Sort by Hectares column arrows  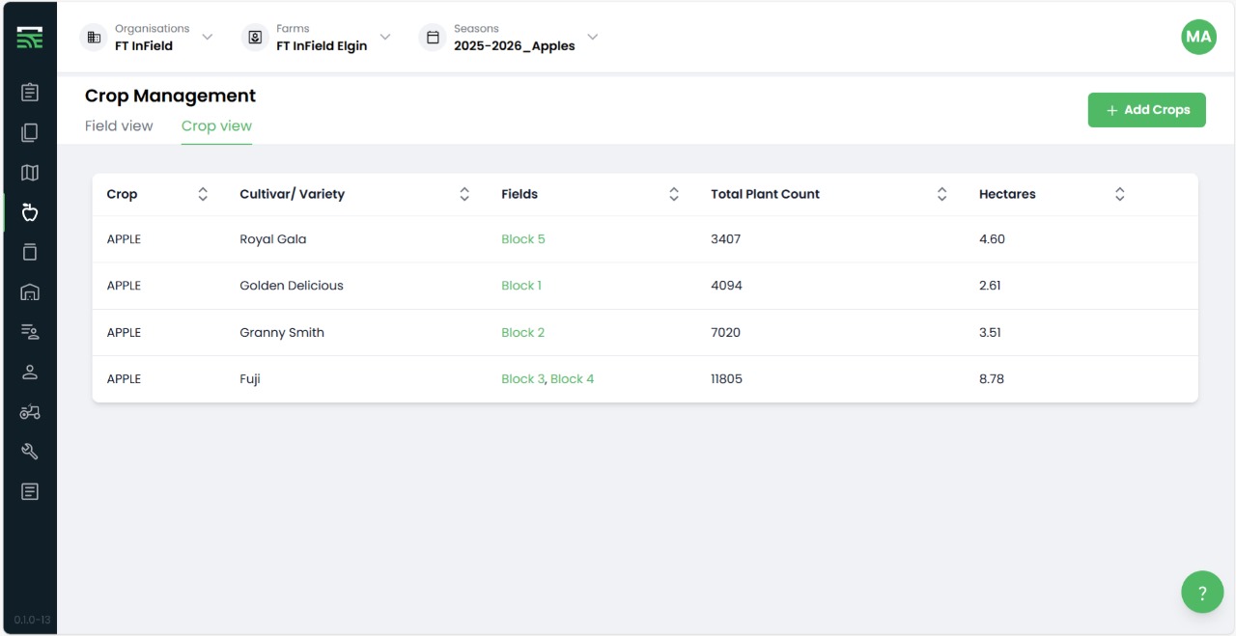(x=1120, y=194)
